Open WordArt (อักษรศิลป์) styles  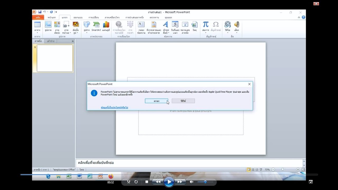(166, 28)
